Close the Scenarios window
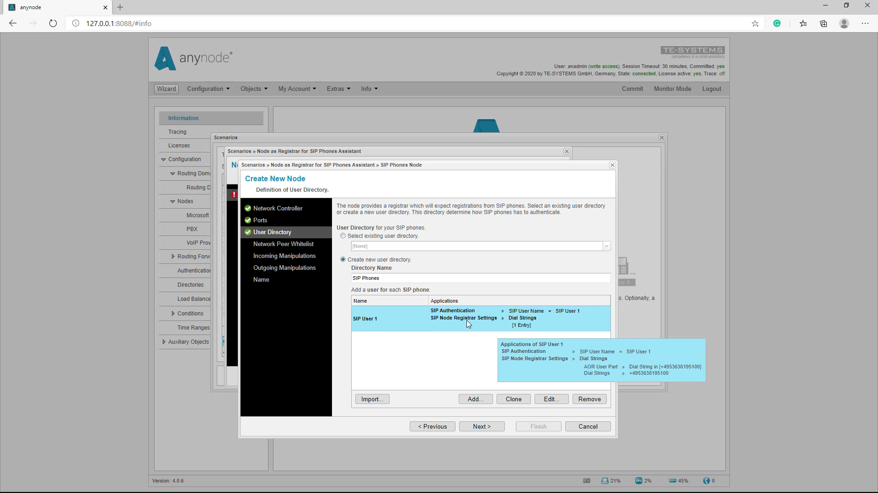The width and height of the screenshot is (878, 493). 662,137
